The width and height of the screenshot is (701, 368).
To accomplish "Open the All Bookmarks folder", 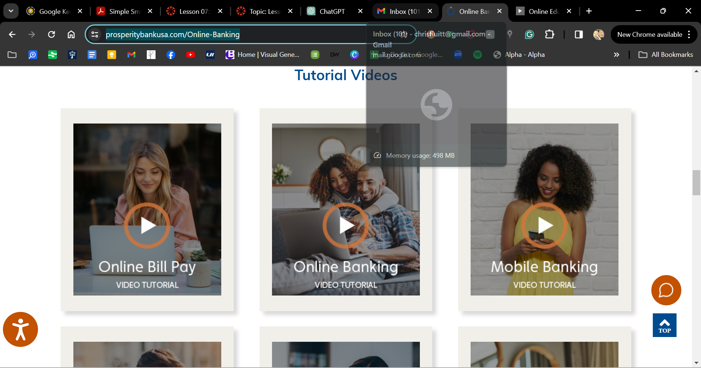I will click(666, 55).
